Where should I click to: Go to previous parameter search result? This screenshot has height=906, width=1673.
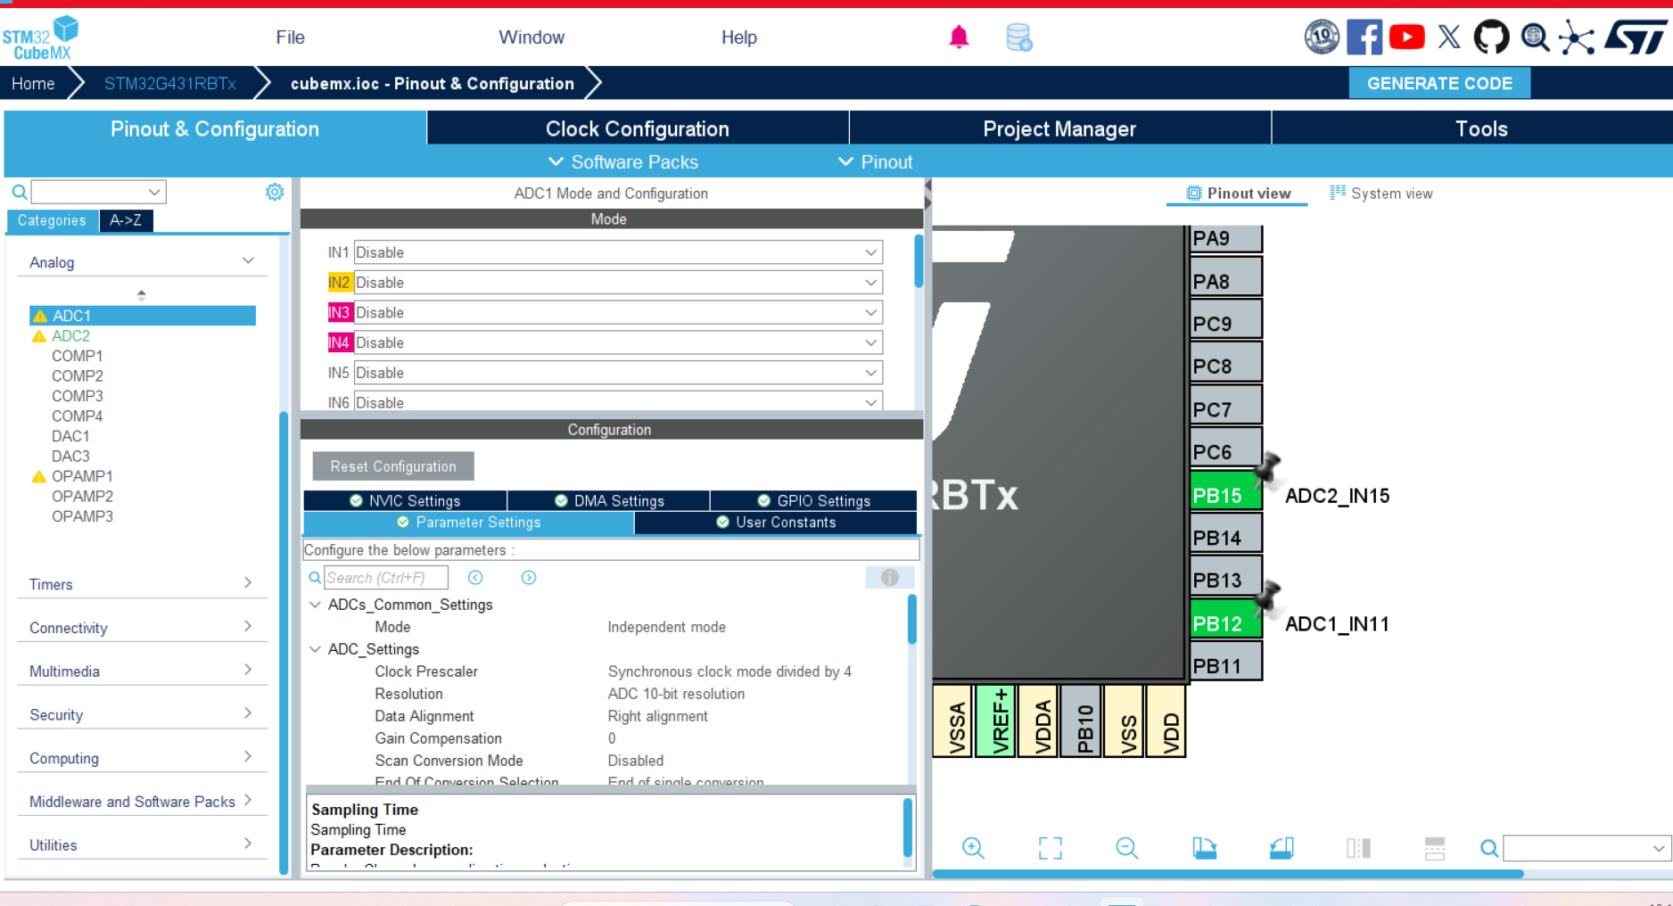coord(475,578)
